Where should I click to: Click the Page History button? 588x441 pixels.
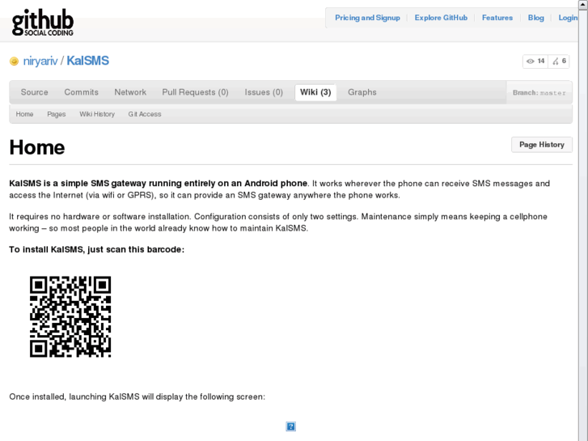point(542,145)
